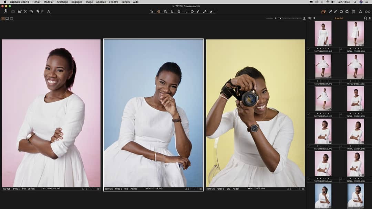This screenshot has height=209, width=372.
Task: Click the rotate right icon
Action: (x=347, y=11)
